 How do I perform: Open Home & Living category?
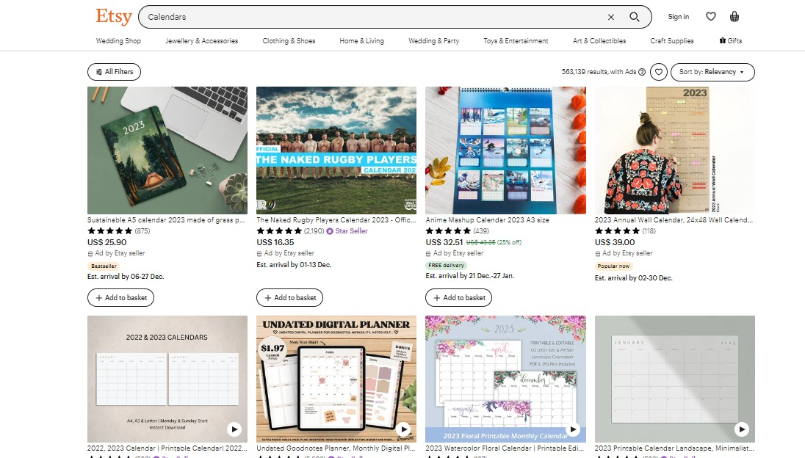[361, 40]
